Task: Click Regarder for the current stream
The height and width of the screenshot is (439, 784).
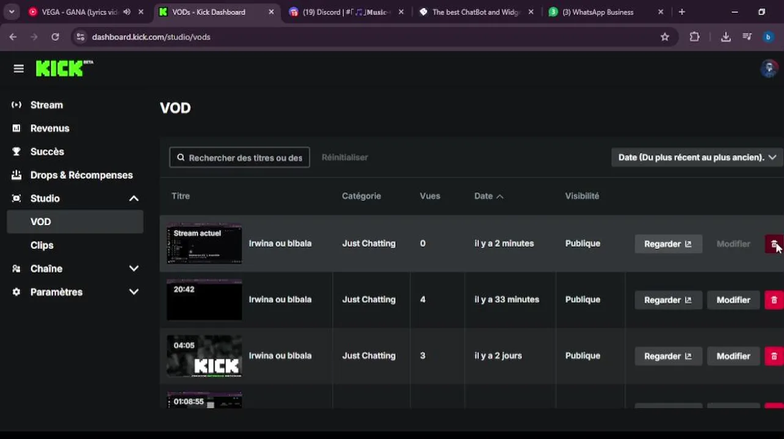Action: coord(668,244)
